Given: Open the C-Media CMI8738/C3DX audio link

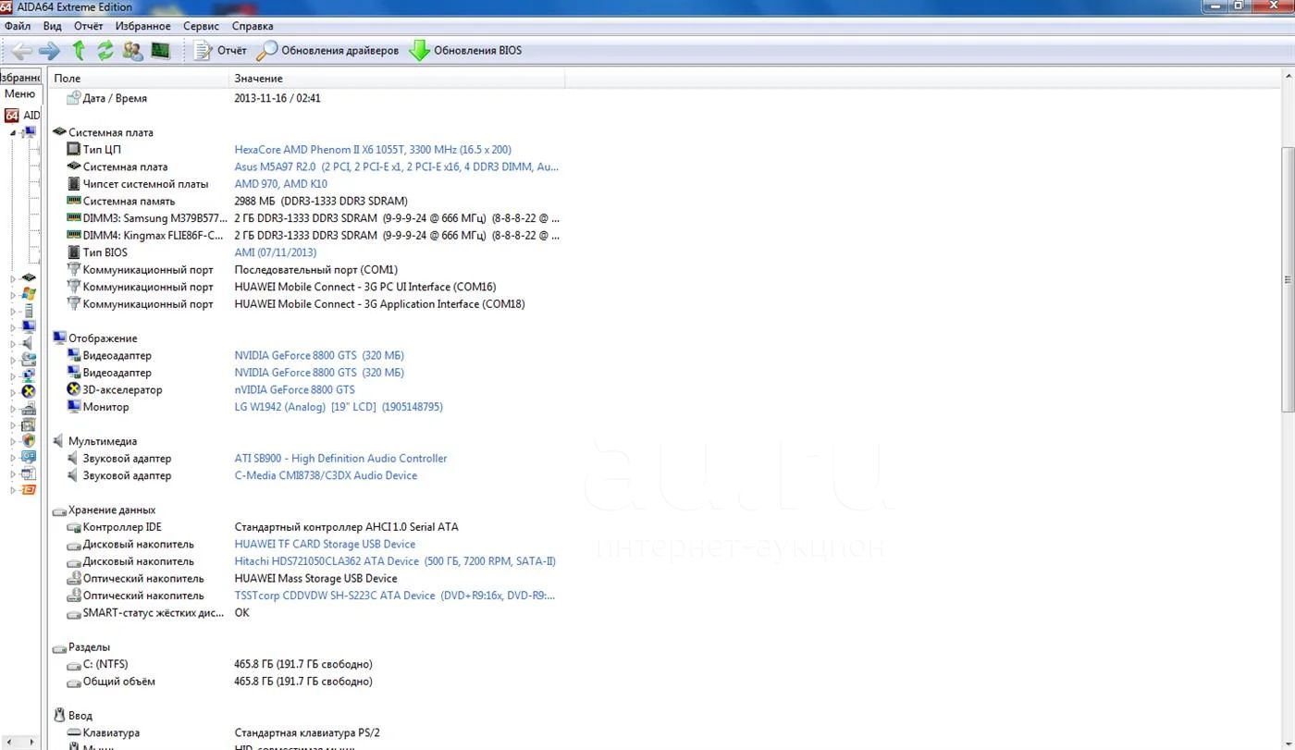Looking at the screenshot, I should click(326, 475).
